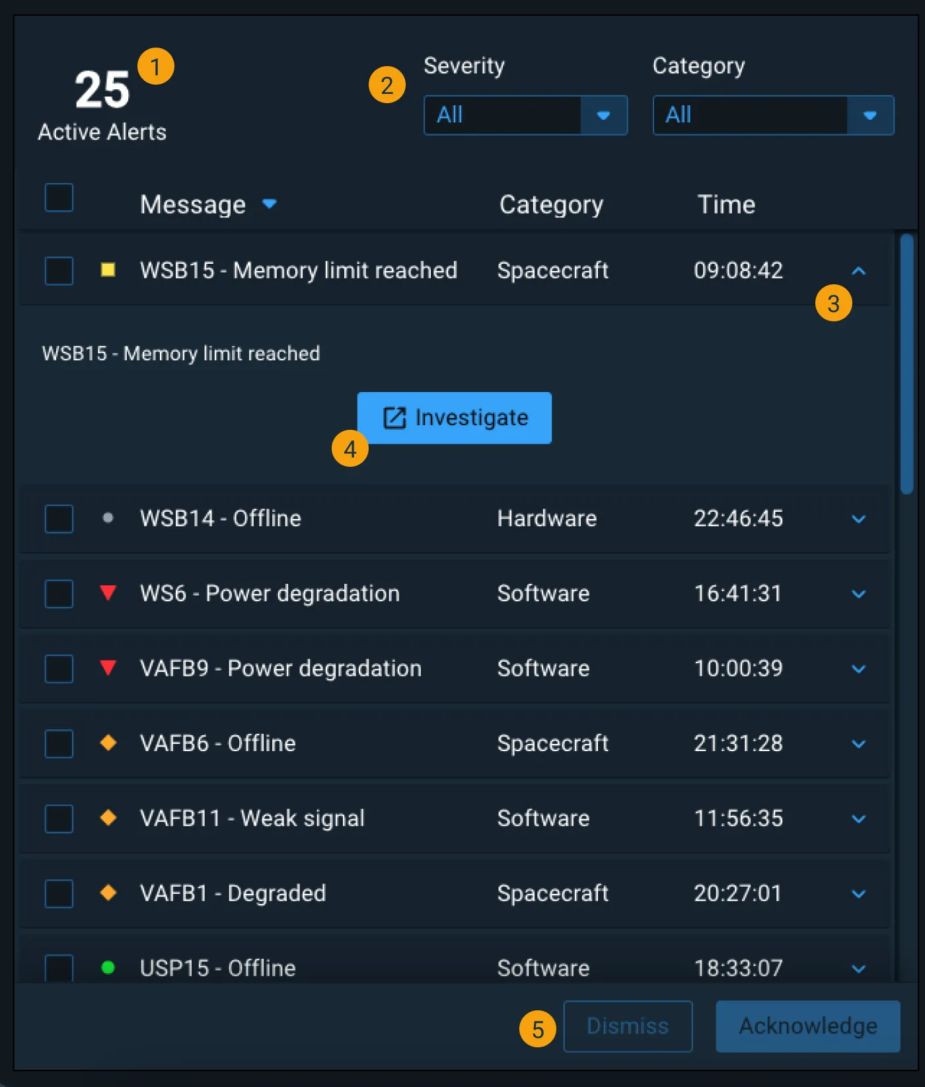Select the "WSB14 - Offline" message text
Screen dimensions: 925x1087
(x=221, y=518)
